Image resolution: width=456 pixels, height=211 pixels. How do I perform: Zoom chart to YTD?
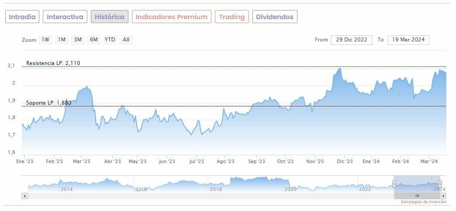110,40
